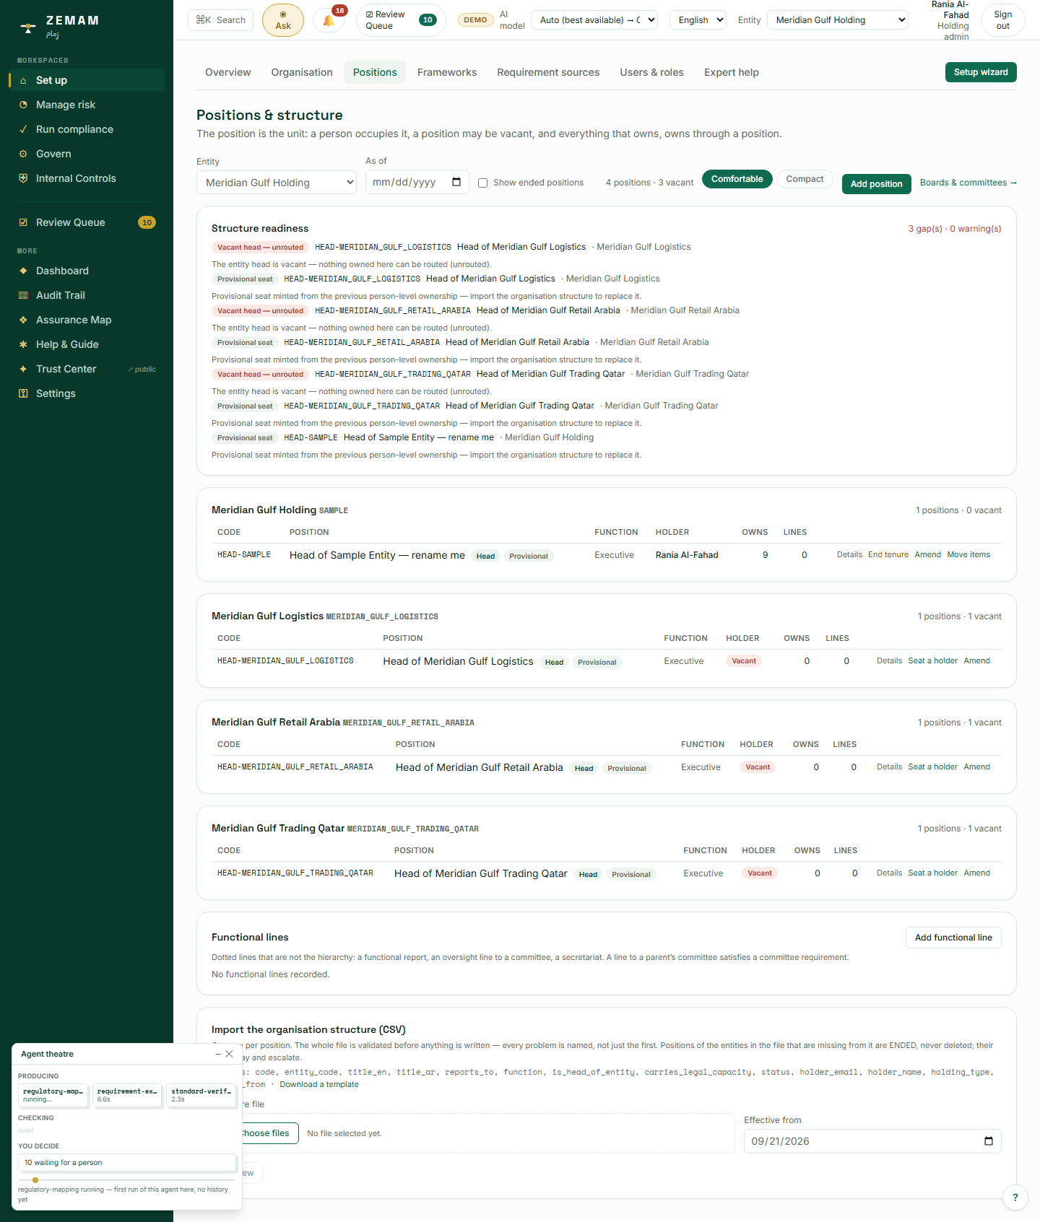Click the Manage risk sidebar icon
The image size is (1040, 1222).
(23, 105)
